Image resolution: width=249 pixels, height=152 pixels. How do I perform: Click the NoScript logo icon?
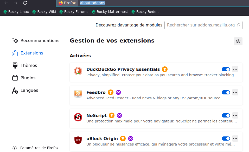tap(78, 117)
